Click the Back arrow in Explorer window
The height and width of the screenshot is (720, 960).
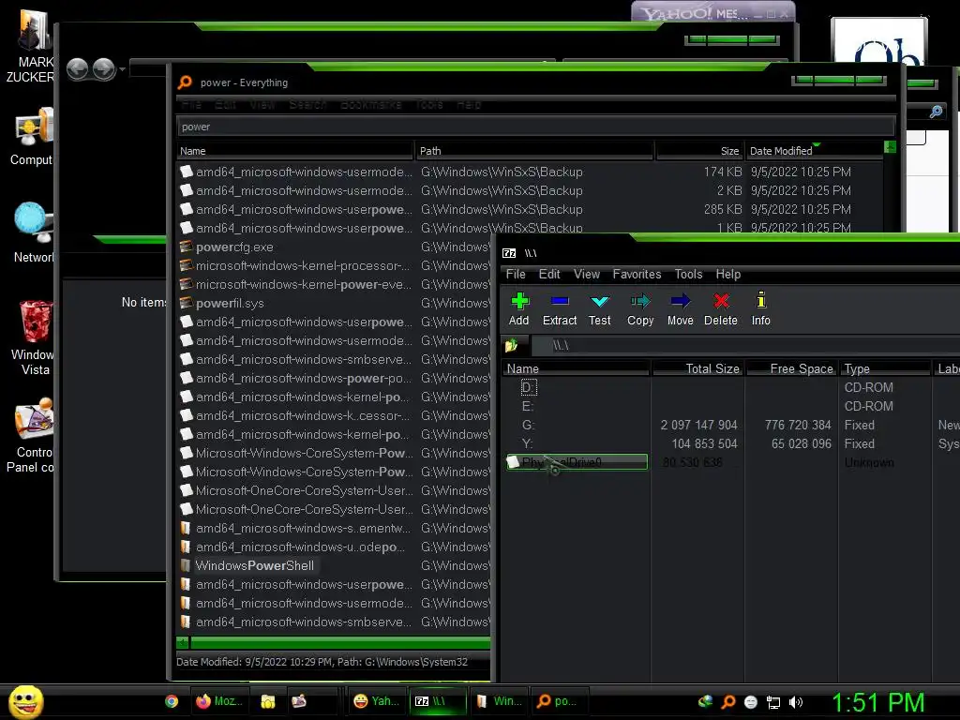click(x=78, y=69)
